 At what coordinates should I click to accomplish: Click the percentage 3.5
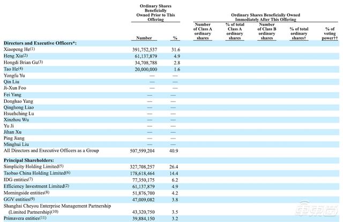175,212
